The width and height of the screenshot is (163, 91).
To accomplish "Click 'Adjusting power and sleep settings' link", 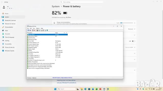I will point(66,80).
